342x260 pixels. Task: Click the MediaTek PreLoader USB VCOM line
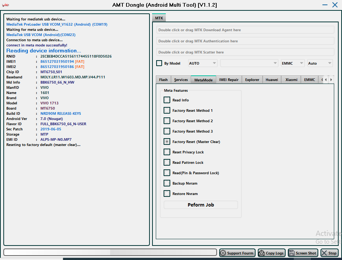point(57,25)
